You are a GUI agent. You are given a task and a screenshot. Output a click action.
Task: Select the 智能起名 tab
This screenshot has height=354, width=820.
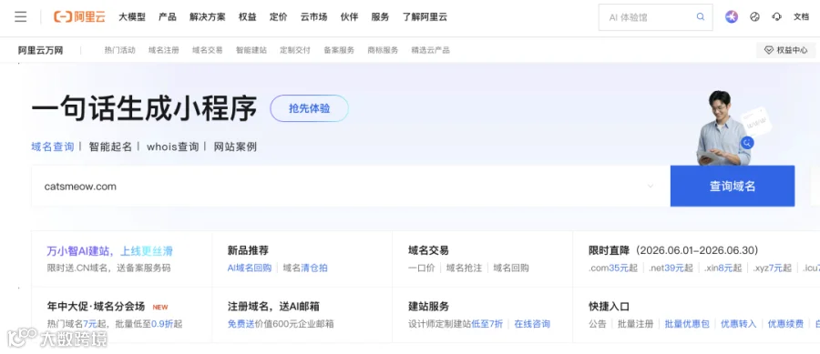110,147
